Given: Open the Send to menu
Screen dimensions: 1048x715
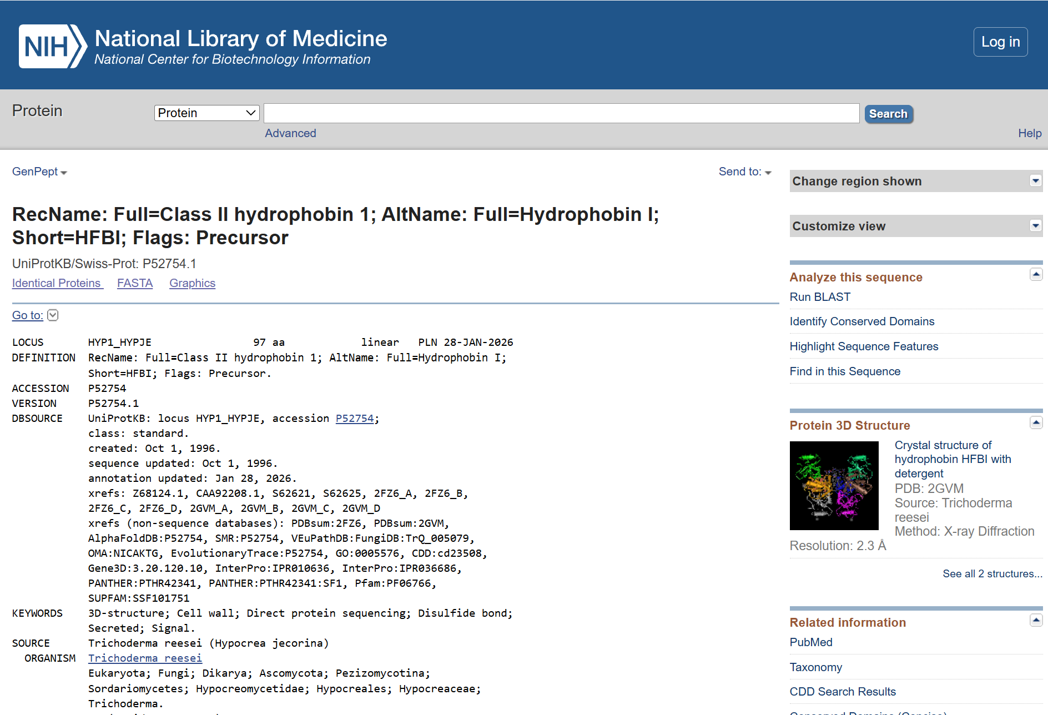Looking at the screenshot, I should tap(744, 172).
